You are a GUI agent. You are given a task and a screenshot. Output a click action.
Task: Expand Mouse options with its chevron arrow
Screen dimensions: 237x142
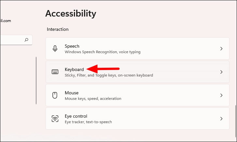pyautogui.click(x=221, y=95)
